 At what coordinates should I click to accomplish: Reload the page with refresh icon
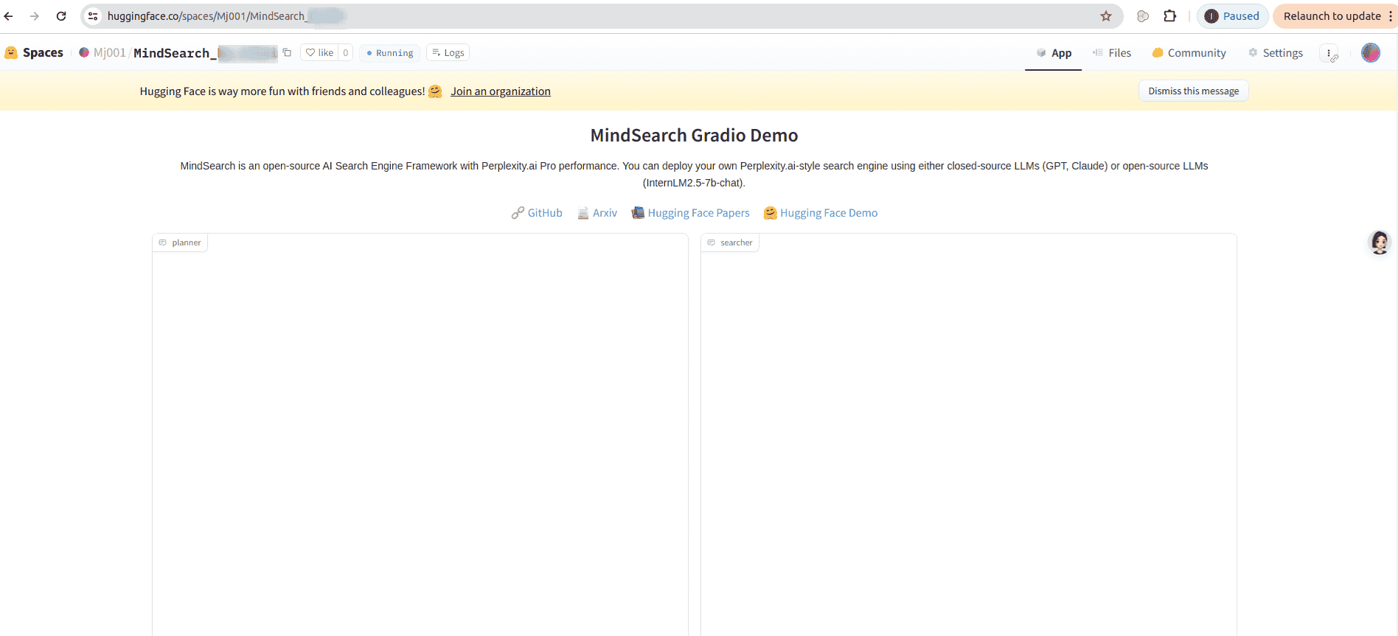pos(61,16)
